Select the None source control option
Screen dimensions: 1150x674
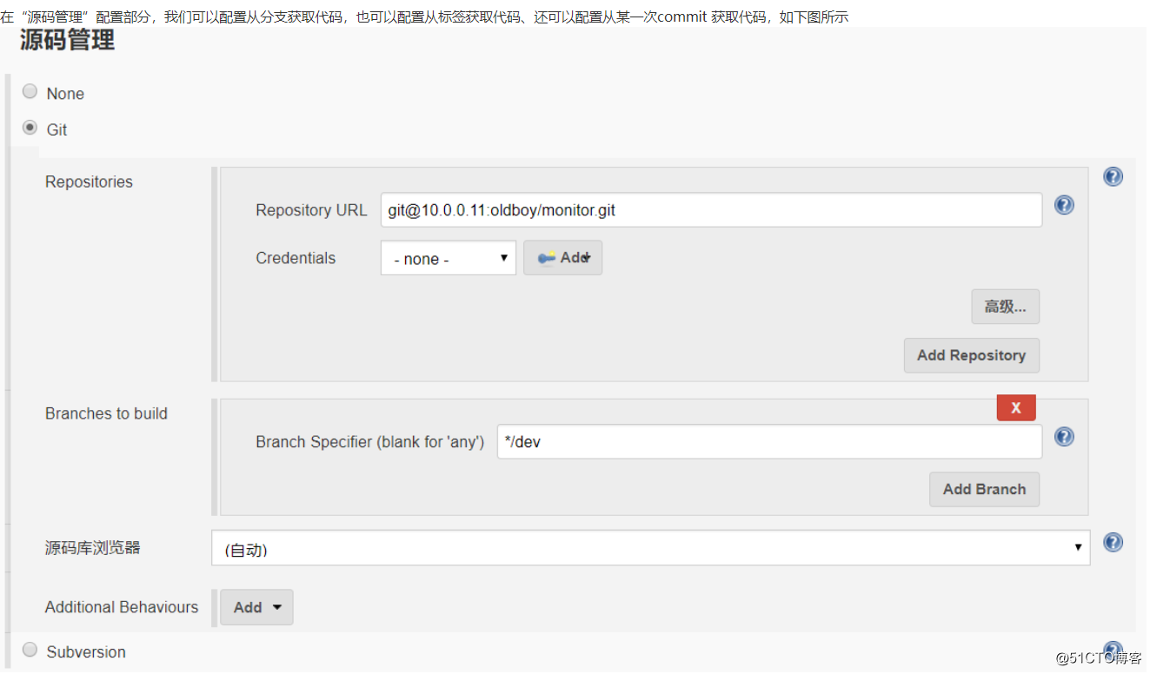[30, 91]
